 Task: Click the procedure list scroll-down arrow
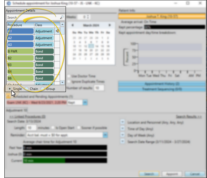tap(62, 82)
